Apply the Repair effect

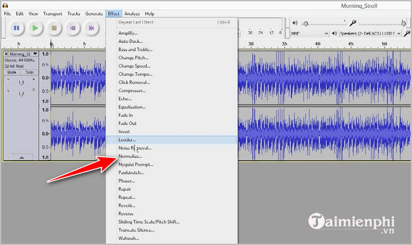172,189
